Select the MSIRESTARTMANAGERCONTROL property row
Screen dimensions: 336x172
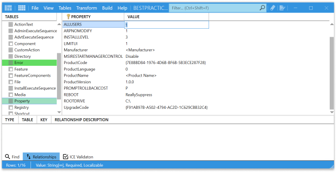136,56
